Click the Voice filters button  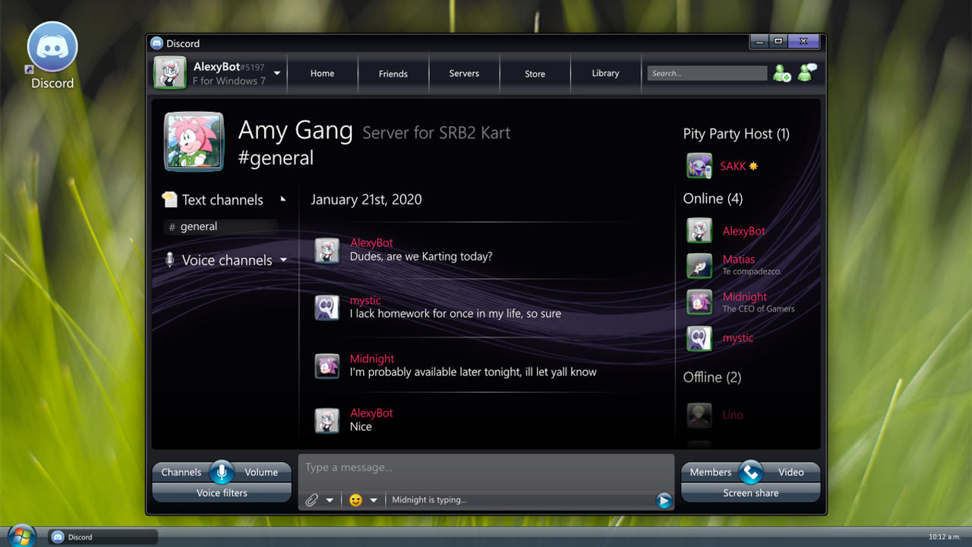(221, 492)
